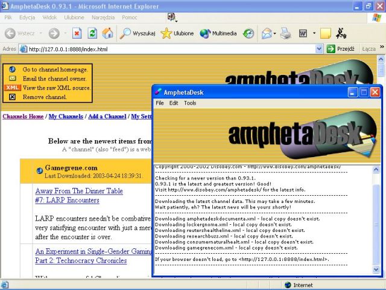Expand Back button history dropdown
Image resolution: width=386 pixels, height=290 pixels.
41,33
